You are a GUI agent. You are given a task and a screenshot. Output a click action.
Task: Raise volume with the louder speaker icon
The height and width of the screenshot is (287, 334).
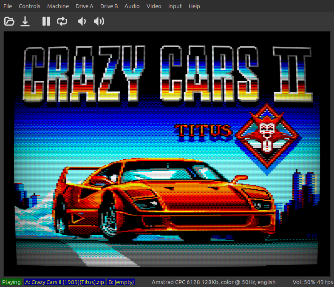pos(99,21)
